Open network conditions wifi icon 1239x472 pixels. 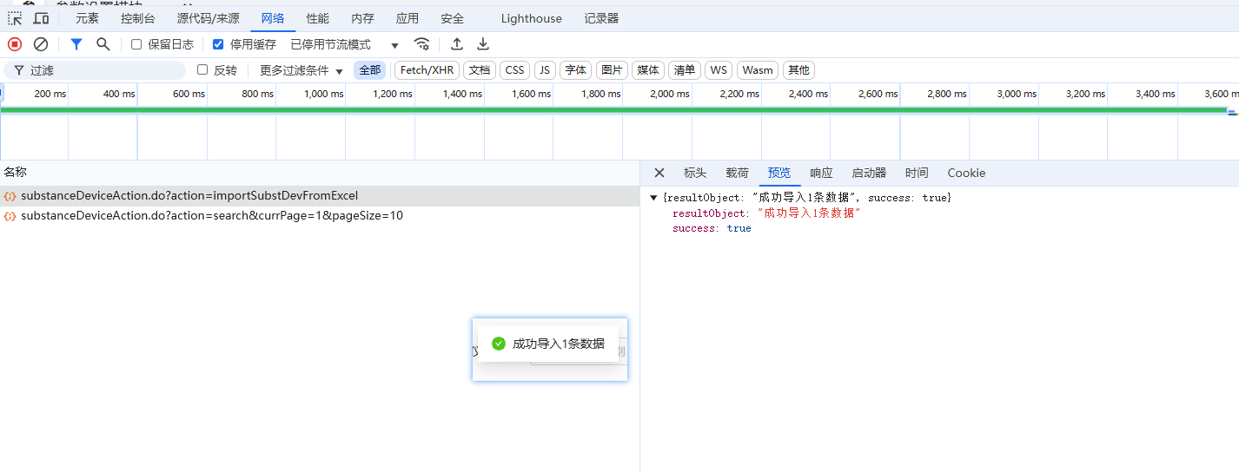point(421,44)
